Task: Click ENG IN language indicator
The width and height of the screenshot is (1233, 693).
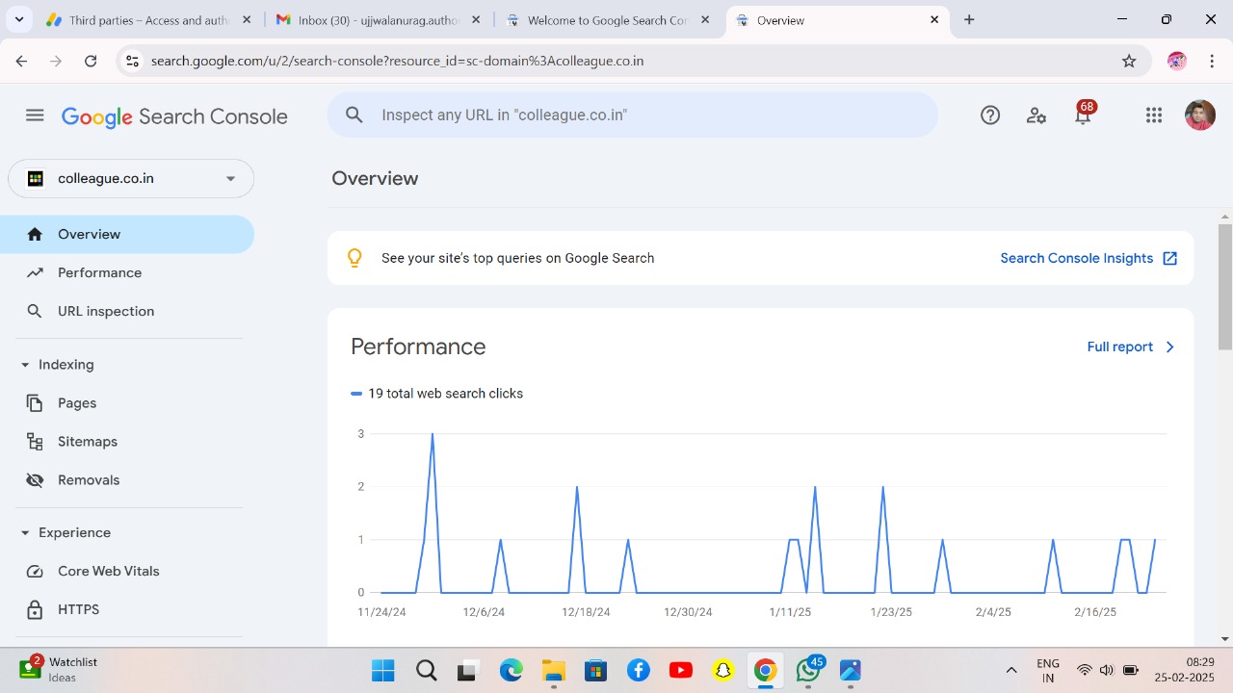Action: [1048, 670]
